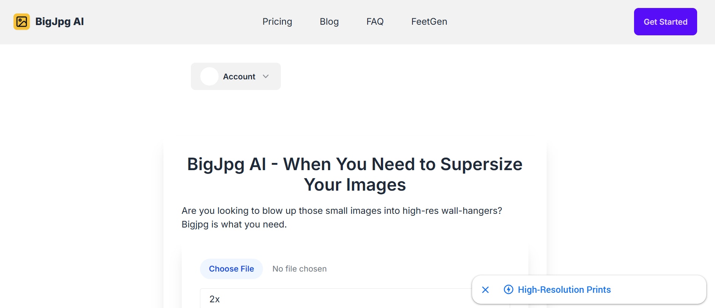The width and height of the screenshot is (715, 308).
Task: Click the "Are you looking to blow up" paragraph
Action: tap(342, 211)
